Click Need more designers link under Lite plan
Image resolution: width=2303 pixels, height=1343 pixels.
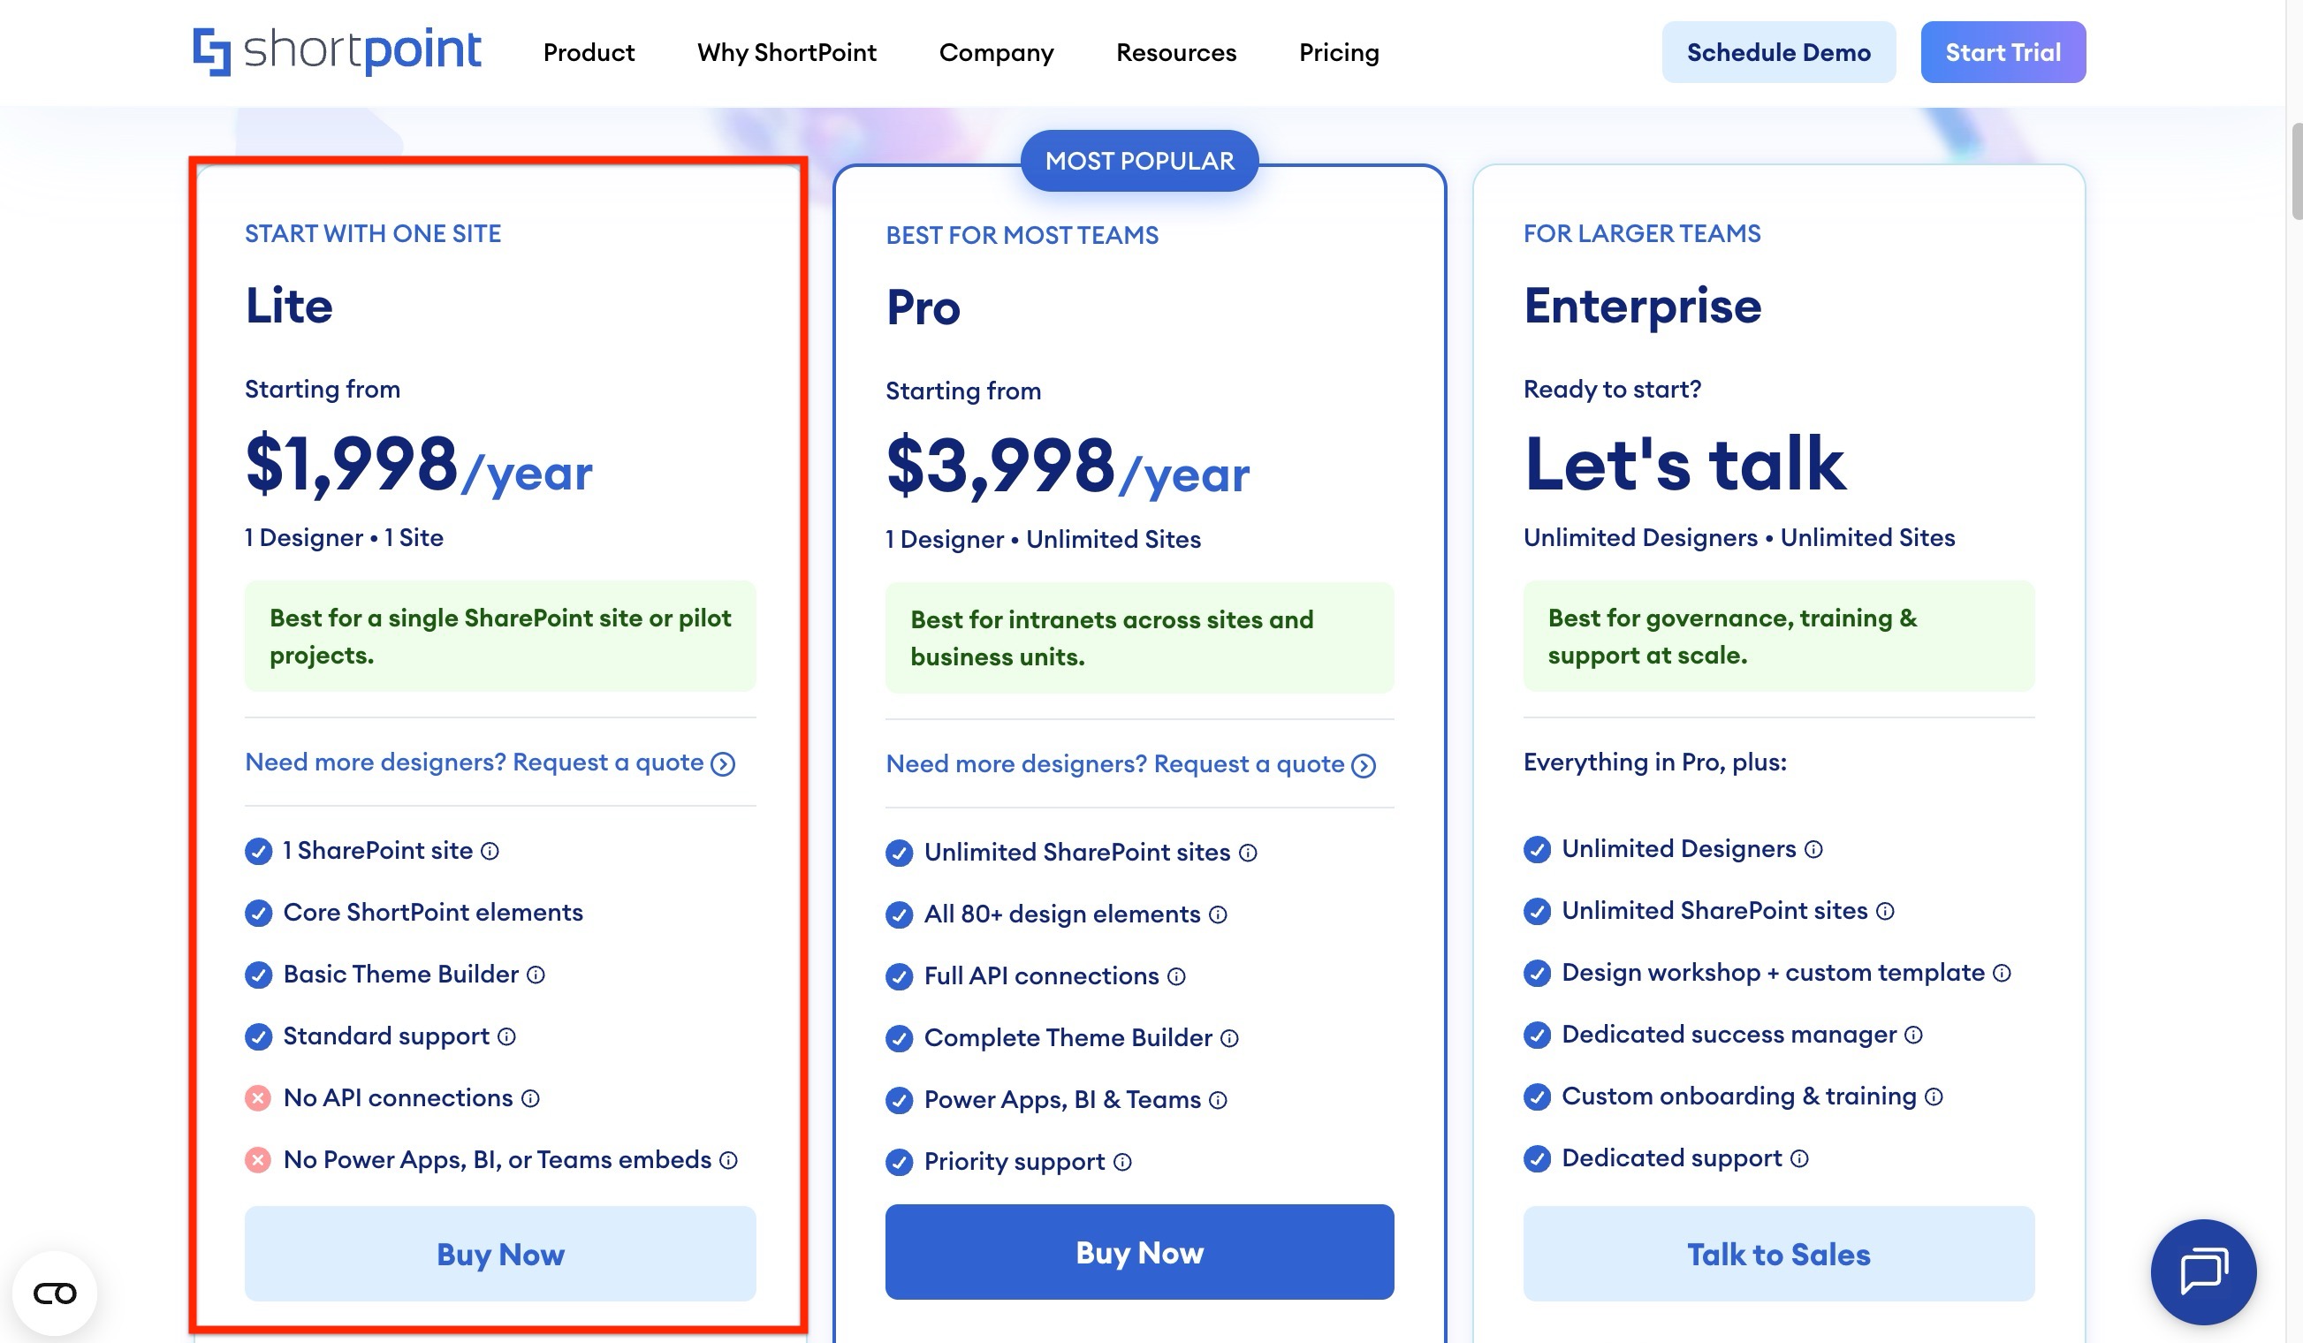click(475, 762)
